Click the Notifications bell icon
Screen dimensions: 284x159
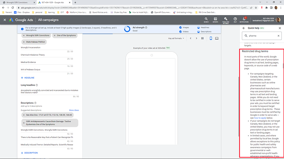pos(244,19)
